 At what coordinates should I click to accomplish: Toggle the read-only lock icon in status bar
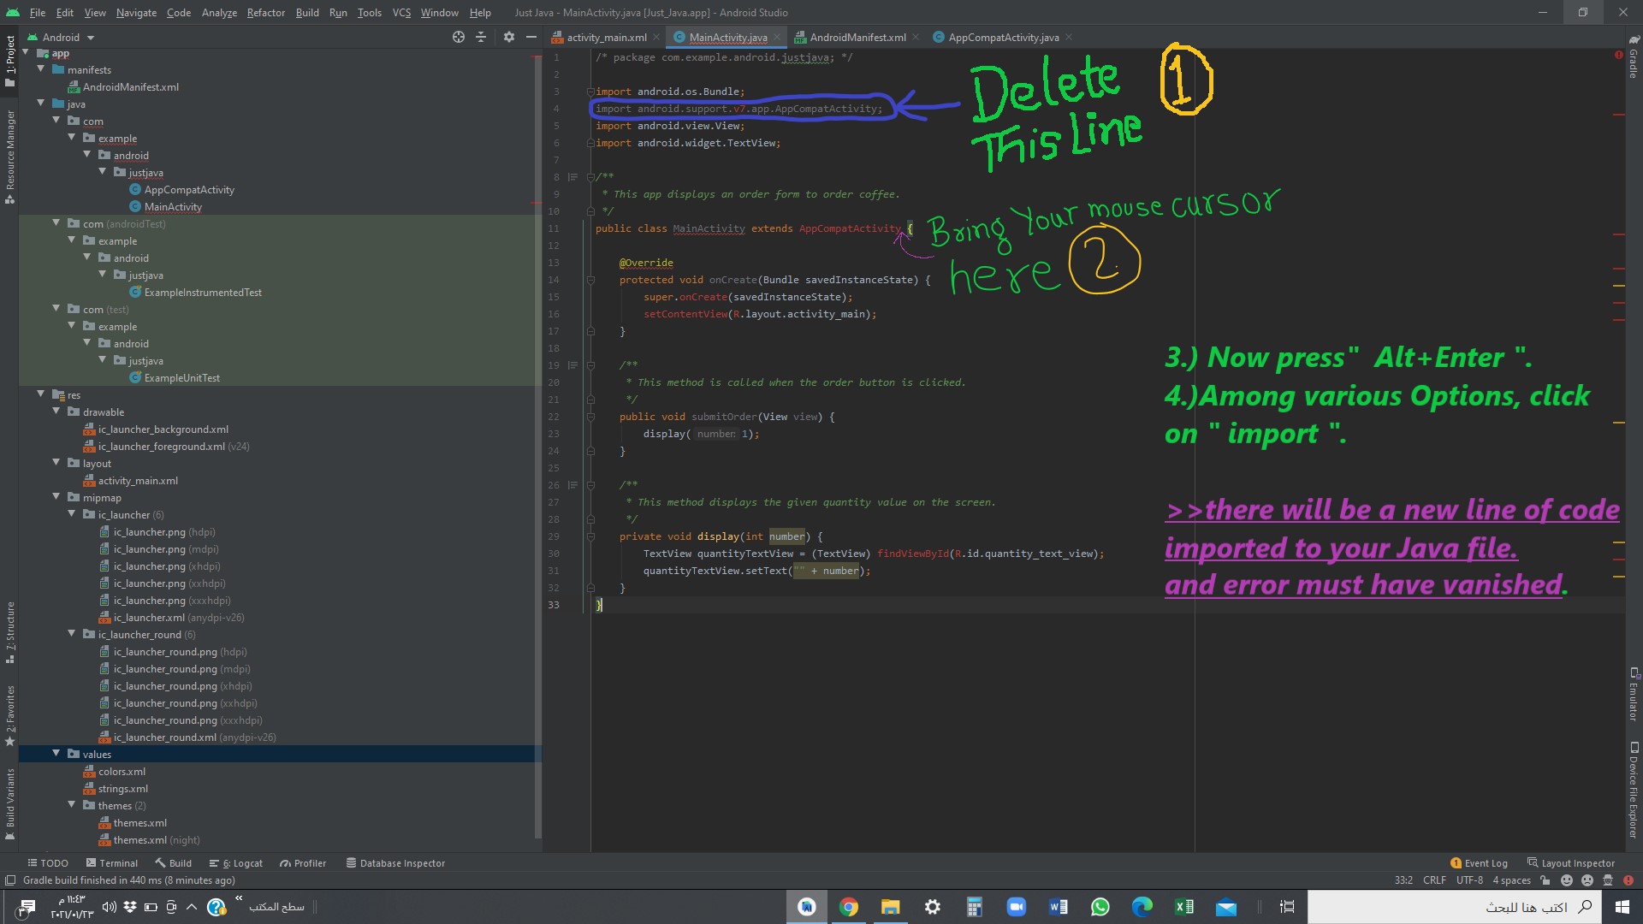coord(1545,880)
